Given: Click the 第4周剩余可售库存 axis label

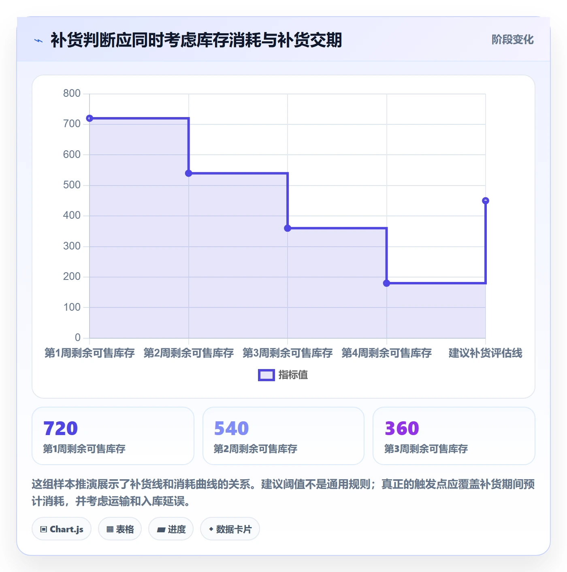Looking at the screenshot, I should (387, 353).
